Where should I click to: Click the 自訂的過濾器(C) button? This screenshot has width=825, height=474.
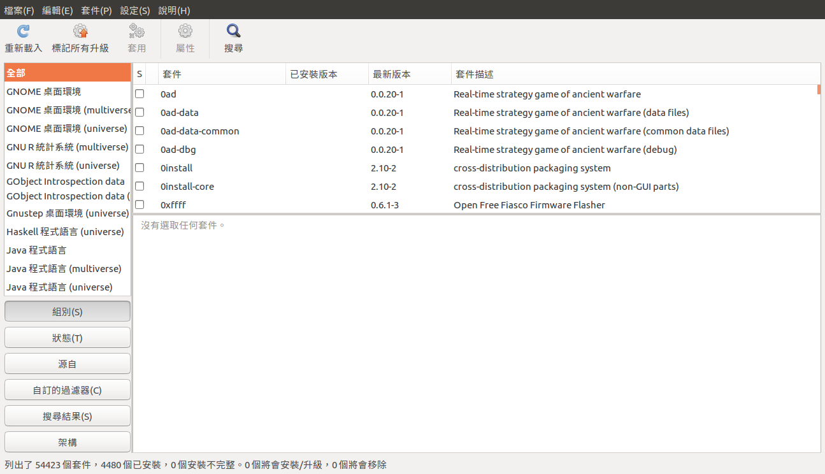[x=68, y=391]
